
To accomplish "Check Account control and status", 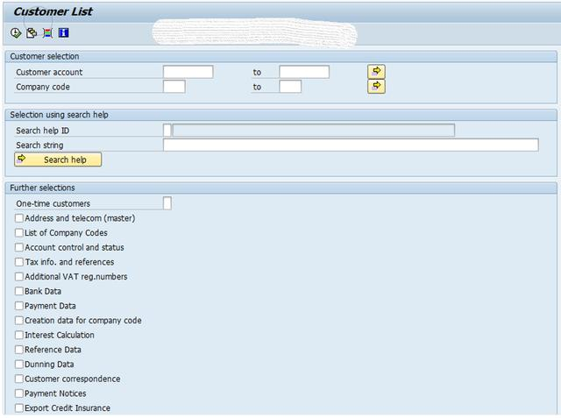I will point(19,247).
